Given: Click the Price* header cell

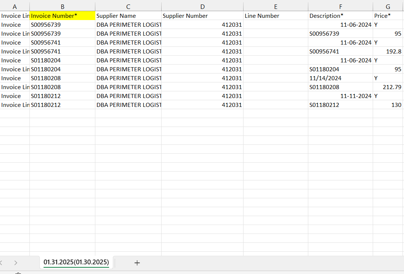Looking at the screenshot, I should [x=388, y=16].
